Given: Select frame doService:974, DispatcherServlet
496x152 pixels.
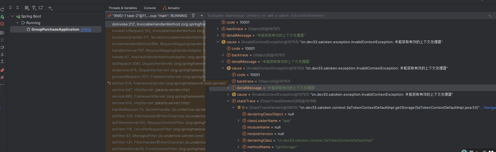Looking at the screenshot, I should 155,70.
